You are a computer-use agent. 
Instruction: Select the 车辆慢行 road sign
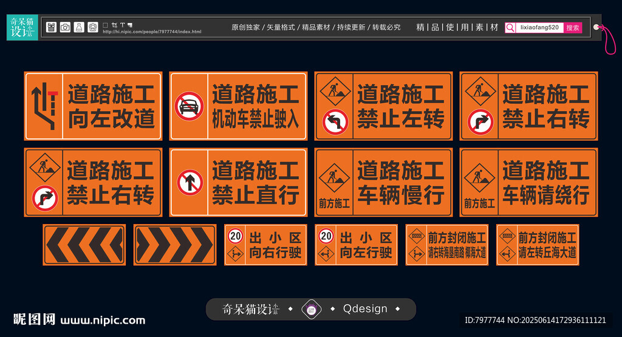pyautogui.click(x=384, y=182)
